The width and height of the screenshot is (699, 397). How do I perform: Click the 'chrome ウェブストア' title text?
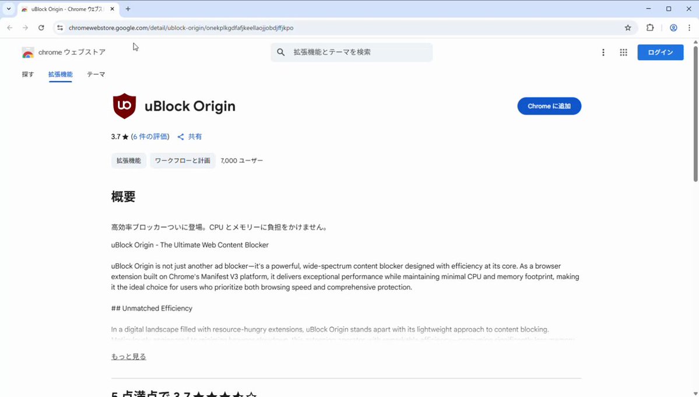[x=72, y=52]
